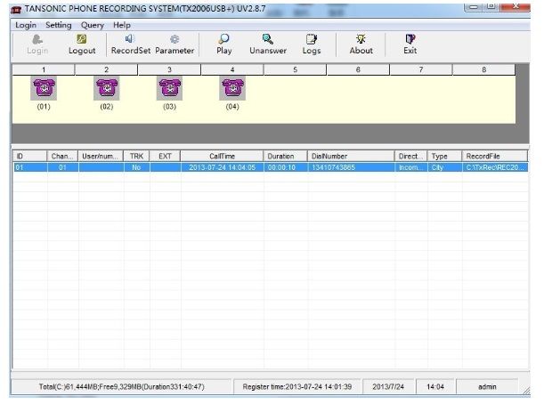Sort by the EXT column header

[165, 156]
